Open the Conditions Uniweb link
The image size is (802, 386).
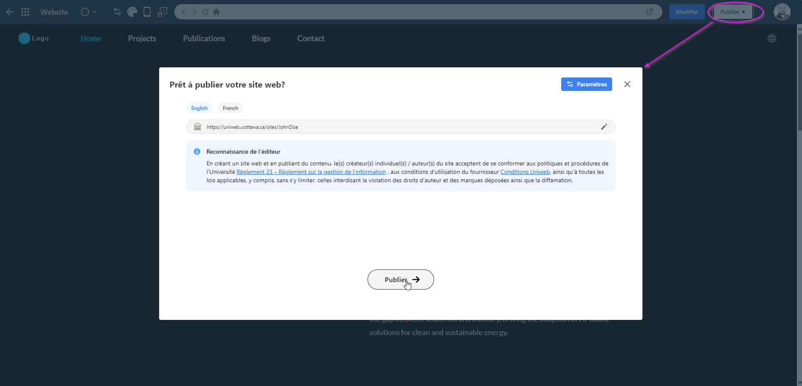(x=525, y=172)
